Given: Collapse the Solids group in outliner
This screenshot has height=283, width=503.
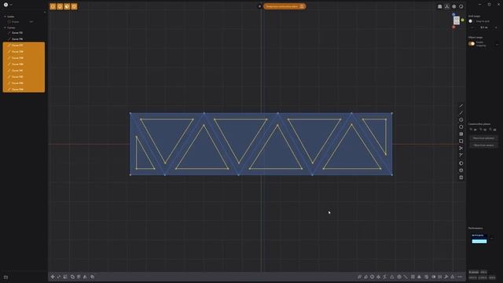Looking at the screenshot, I should point(6,17).
